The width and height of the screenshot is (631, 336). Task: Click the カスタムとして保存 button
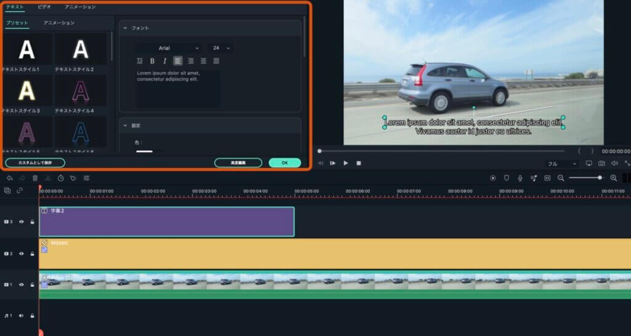pyautogui.click(x=35, y=163)
